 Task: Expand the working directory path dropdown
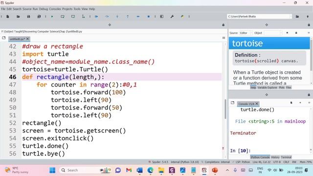pos(291,17)
